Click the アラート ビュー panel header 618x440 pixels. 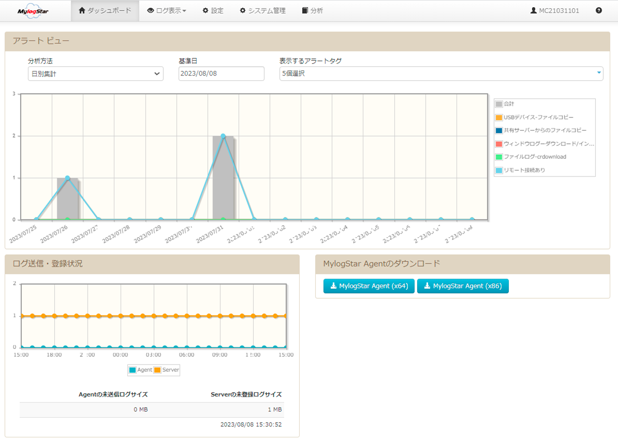(307, 41)
